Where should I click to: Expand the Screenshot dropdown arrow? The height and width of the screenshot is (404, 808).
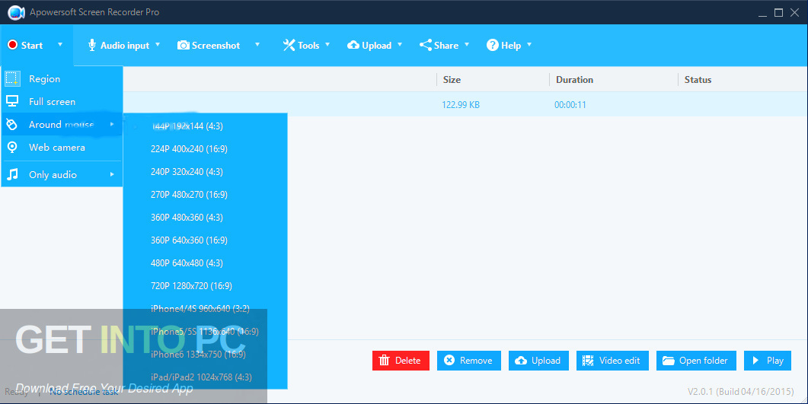click(x=257, y=45)
